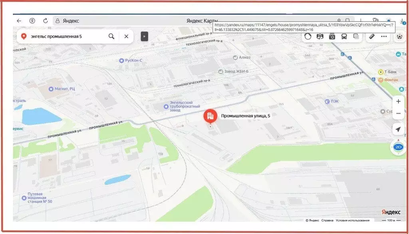
Task: Toggle the 2D compass tilt control
Action: click(398, 147)
